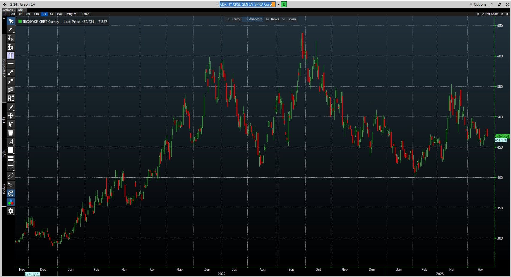Open the dashed line style icon
511x277 pixels.
[10, 167]
